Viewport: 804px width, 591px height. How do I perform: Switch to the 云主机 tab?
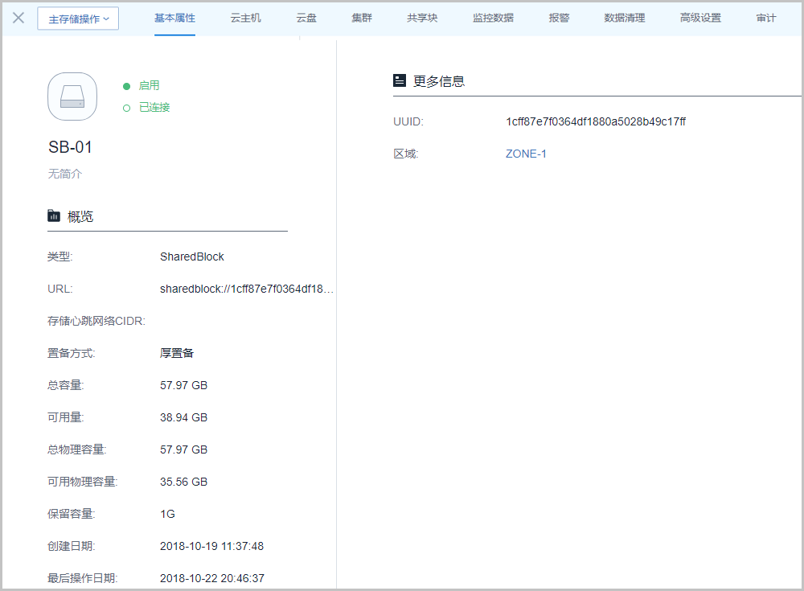245,18
